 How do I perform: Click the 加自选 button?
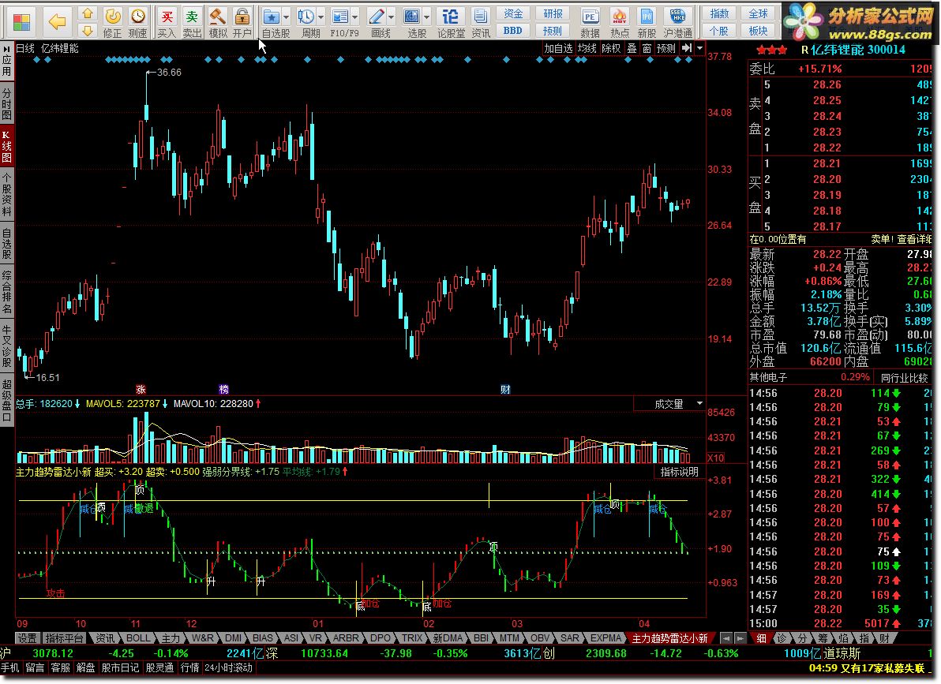point(558,48)
